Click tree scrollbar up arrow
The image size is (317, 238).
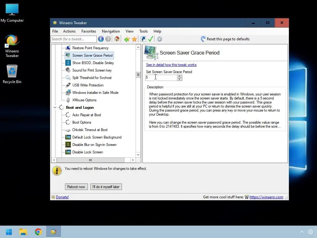click(x=138, y=47)
